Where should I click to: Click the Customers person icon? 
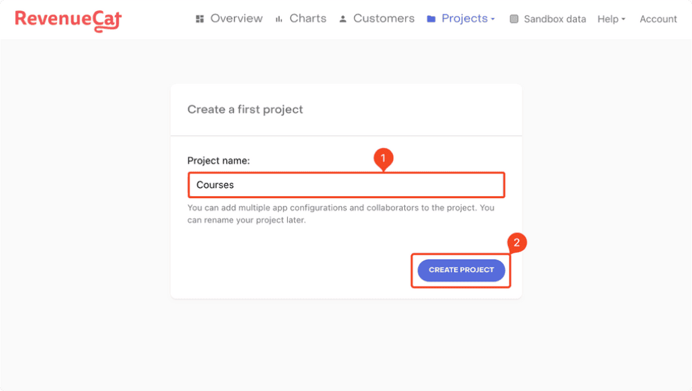pos(343,19)
